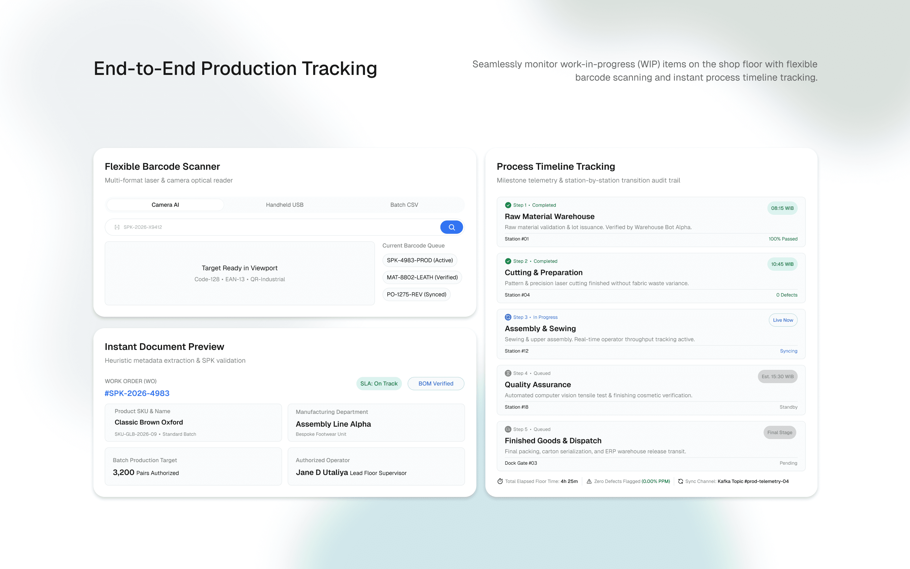Select the MAT-8802-LEATH (Verified) queue chip

tap(422, 277)
